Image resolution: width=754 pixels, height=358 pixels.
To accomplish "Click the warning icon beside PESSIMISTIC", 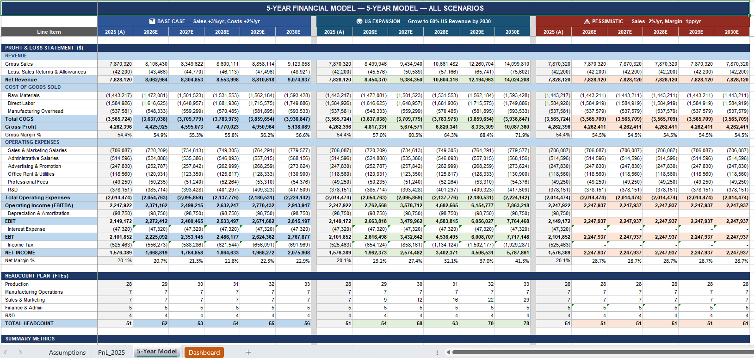I will click(587, 21).
